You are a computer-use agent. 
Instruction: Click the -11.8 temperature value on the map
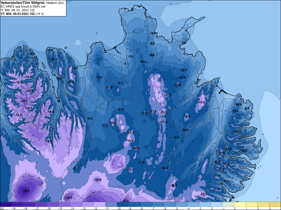[225, 165]
